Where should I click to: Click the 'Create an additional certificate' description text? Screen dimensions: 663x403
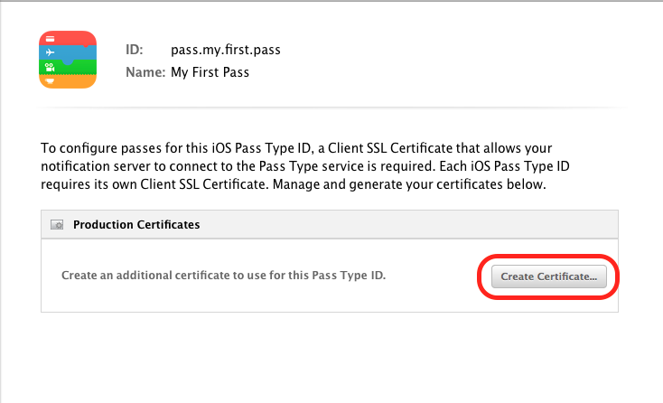pos(224,276)
